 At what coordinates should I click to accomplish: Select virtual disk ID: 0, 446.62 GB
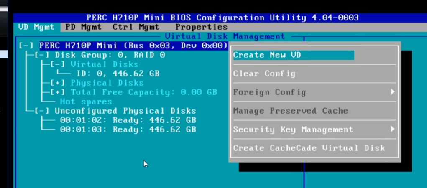pyautogui.click(x=118, y=74)
